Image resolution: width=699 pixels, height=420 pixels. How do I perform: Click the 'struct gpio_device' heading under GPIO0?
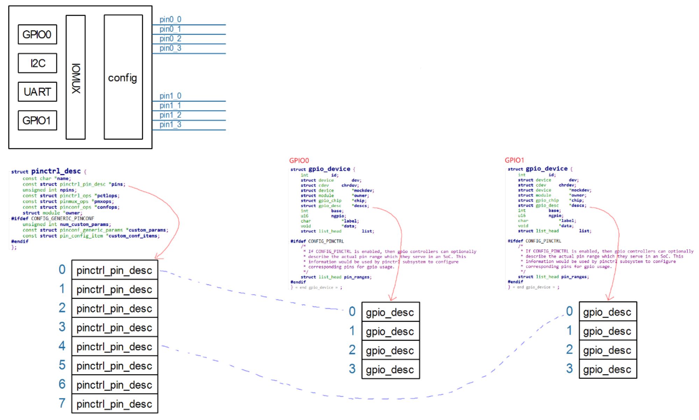pos(323,169)
